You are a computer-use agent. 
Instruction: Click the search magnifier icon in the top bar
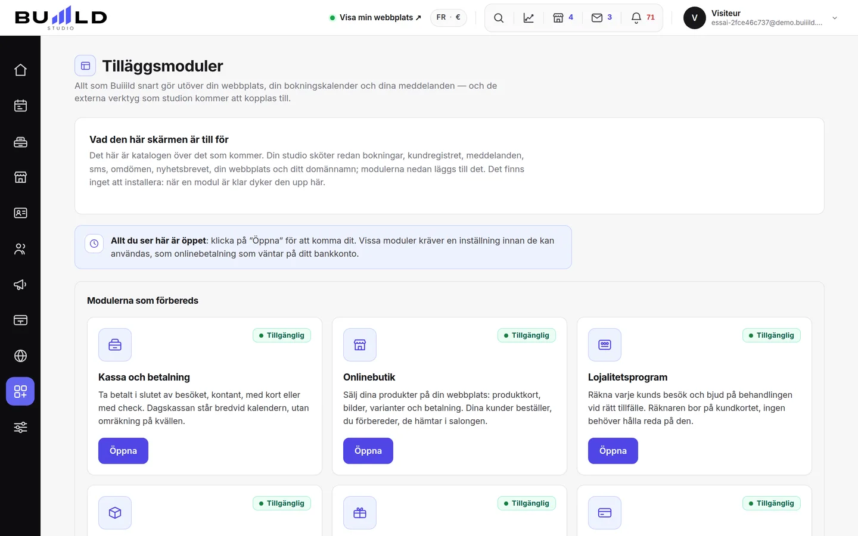click(x=499, y=18)
